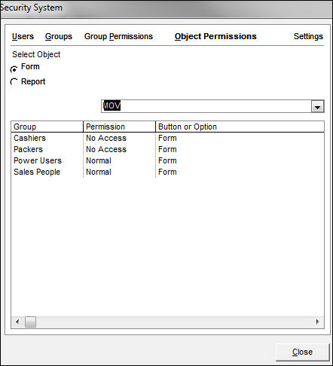Viewport: 333px width, 366px height.
Task: Open the Settings tab
Action: tap(308, 36)
